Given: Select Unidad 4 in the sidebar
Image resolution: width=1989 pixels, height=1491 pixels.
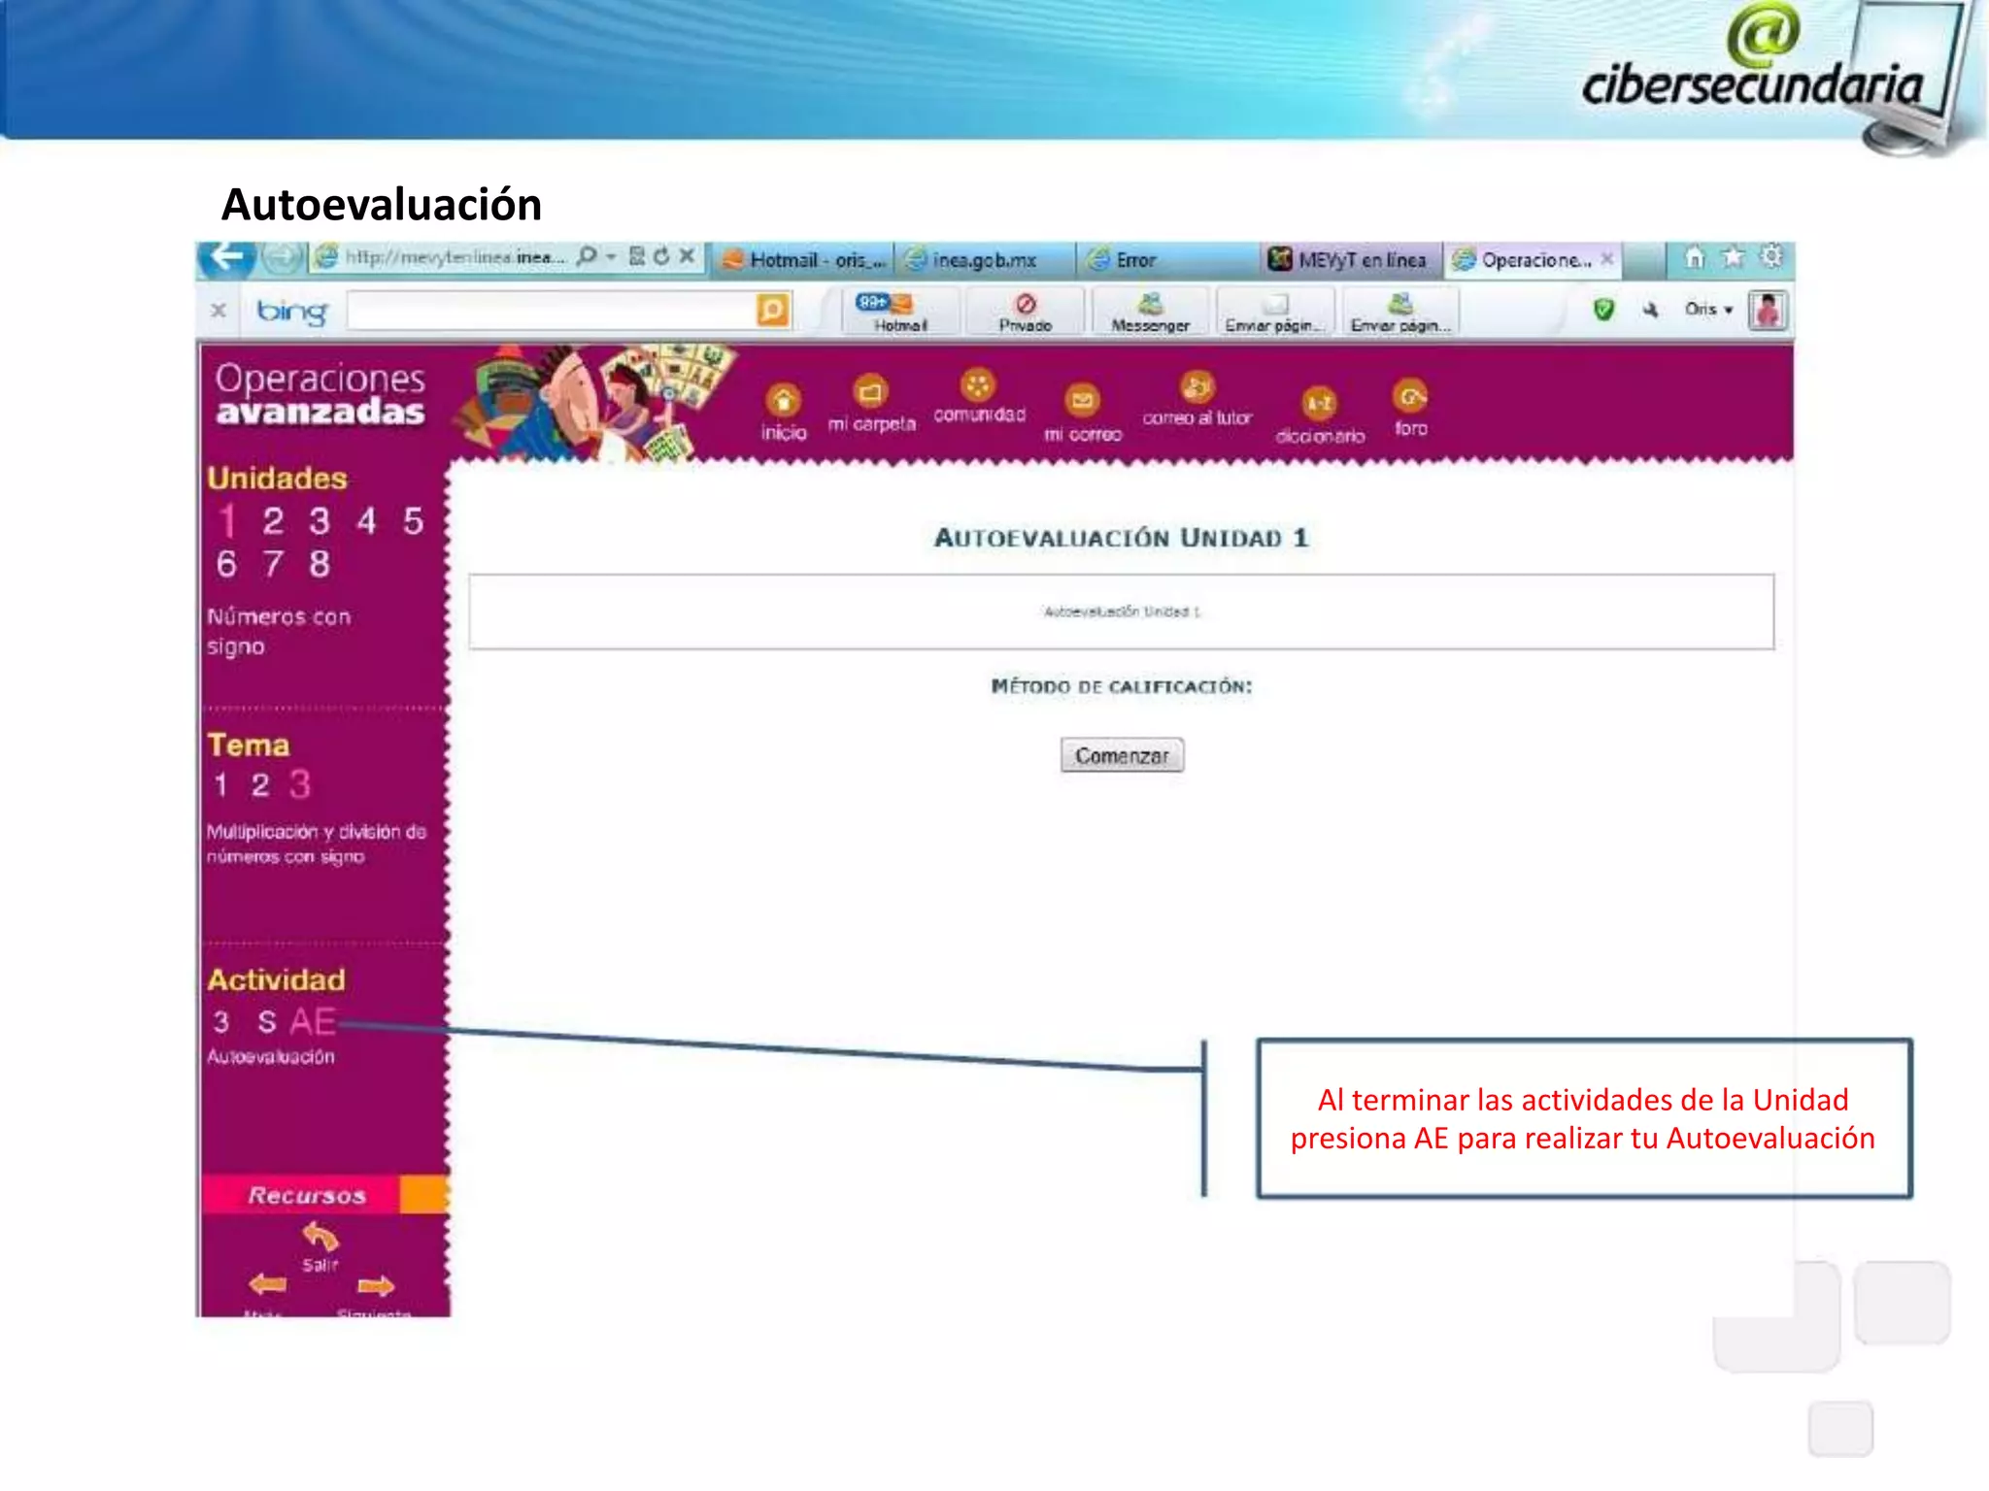Looking at the screenshot, I should (366, 521).
